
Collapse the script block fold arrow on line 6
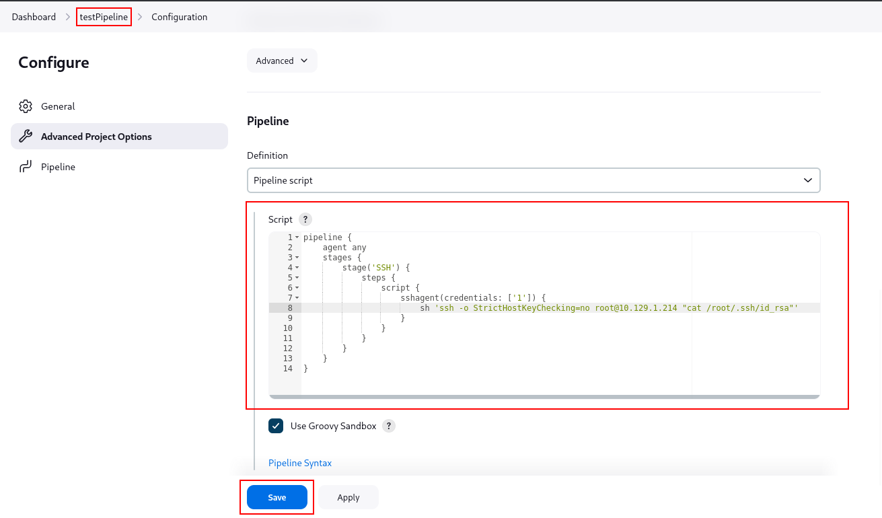297,288
